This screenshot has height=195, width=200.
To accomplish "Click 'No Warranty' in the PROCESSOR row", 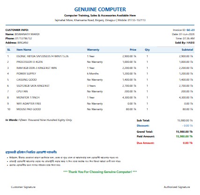I will [95, 62].
